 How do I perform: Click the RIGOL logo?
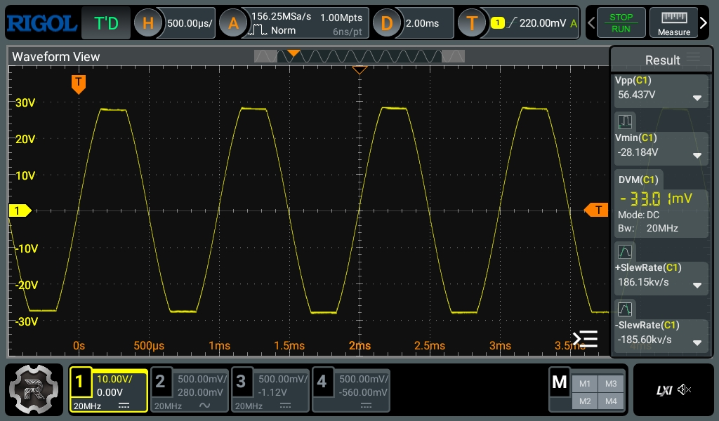coord(41,23)
